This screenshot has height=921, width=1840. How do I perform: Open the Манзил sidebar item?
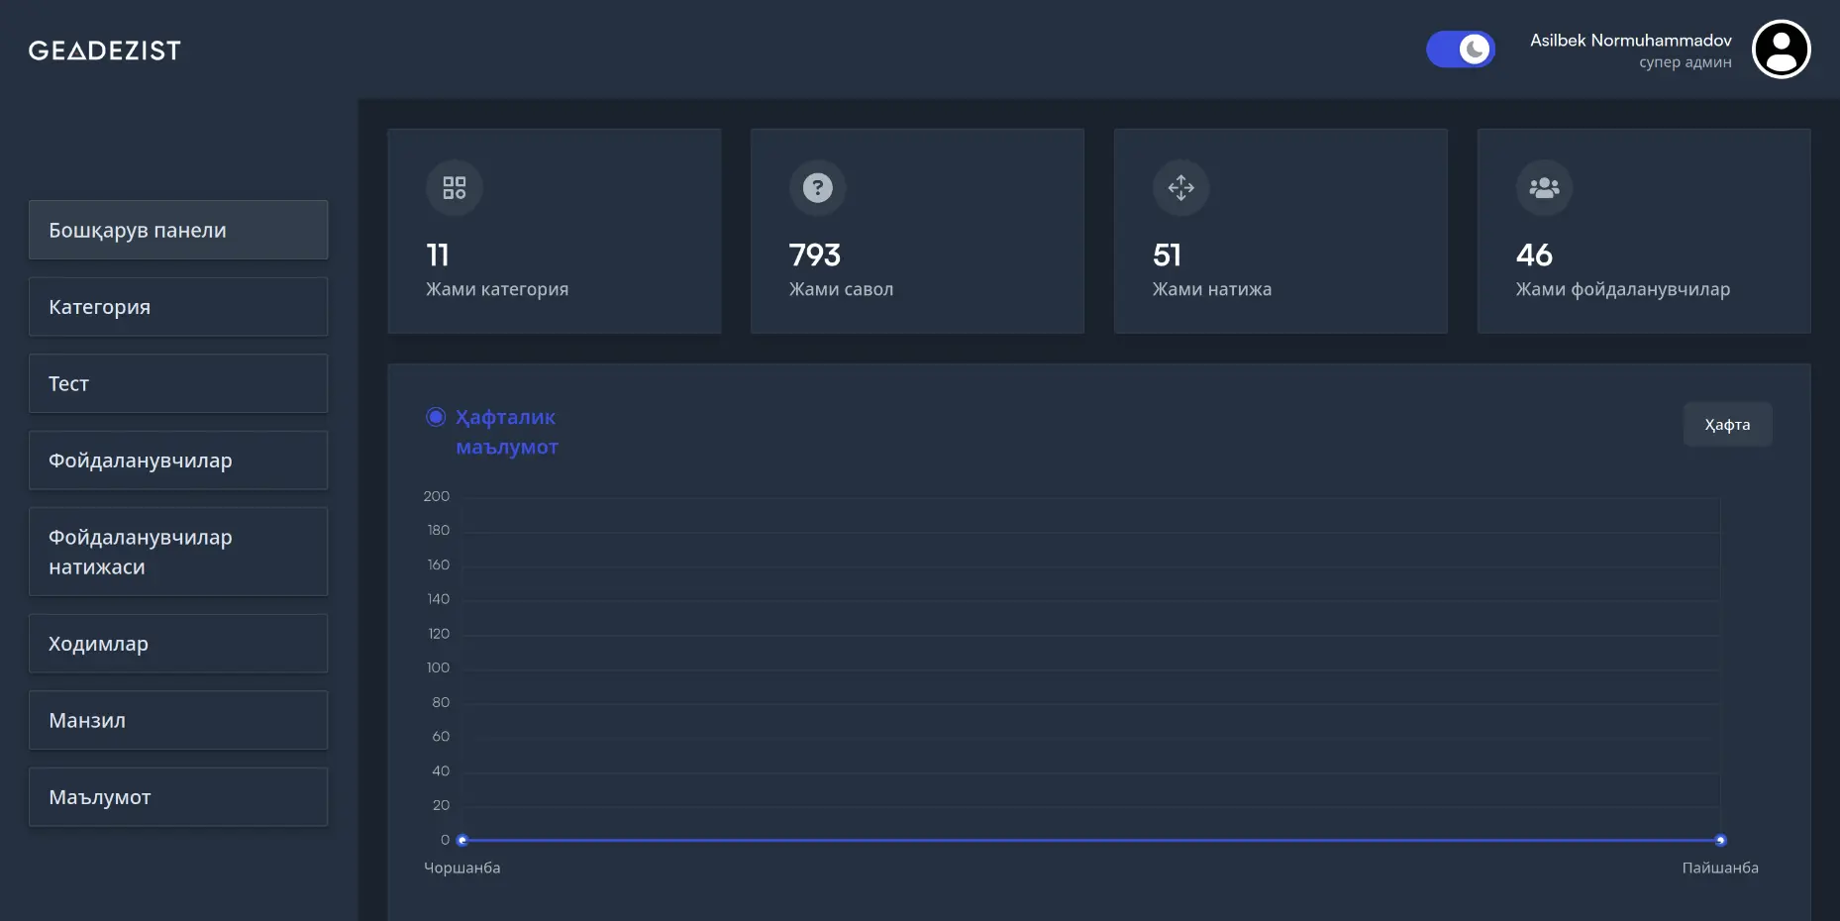(x=178, y=720)
